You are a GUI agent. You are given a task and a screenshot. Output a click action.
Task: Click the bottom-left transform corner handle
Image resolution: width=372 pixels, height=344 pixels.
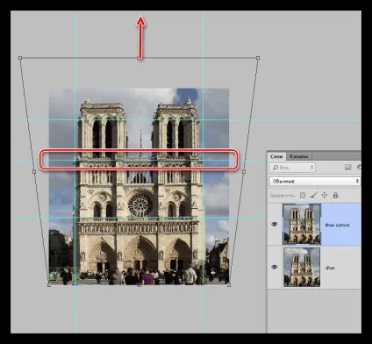point(49,284)
